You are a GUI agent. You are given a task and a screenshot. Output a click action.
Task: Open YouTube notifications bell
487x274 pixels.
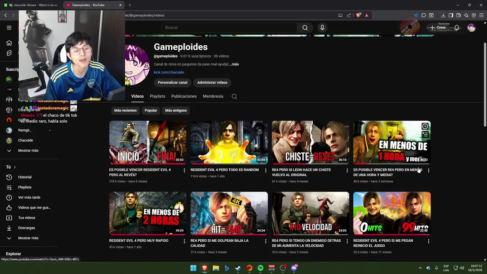pos(457,27)
